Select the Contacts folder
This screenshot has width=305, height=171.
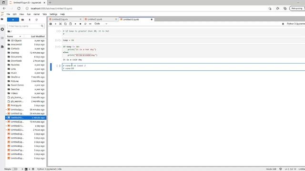point(26,48)
